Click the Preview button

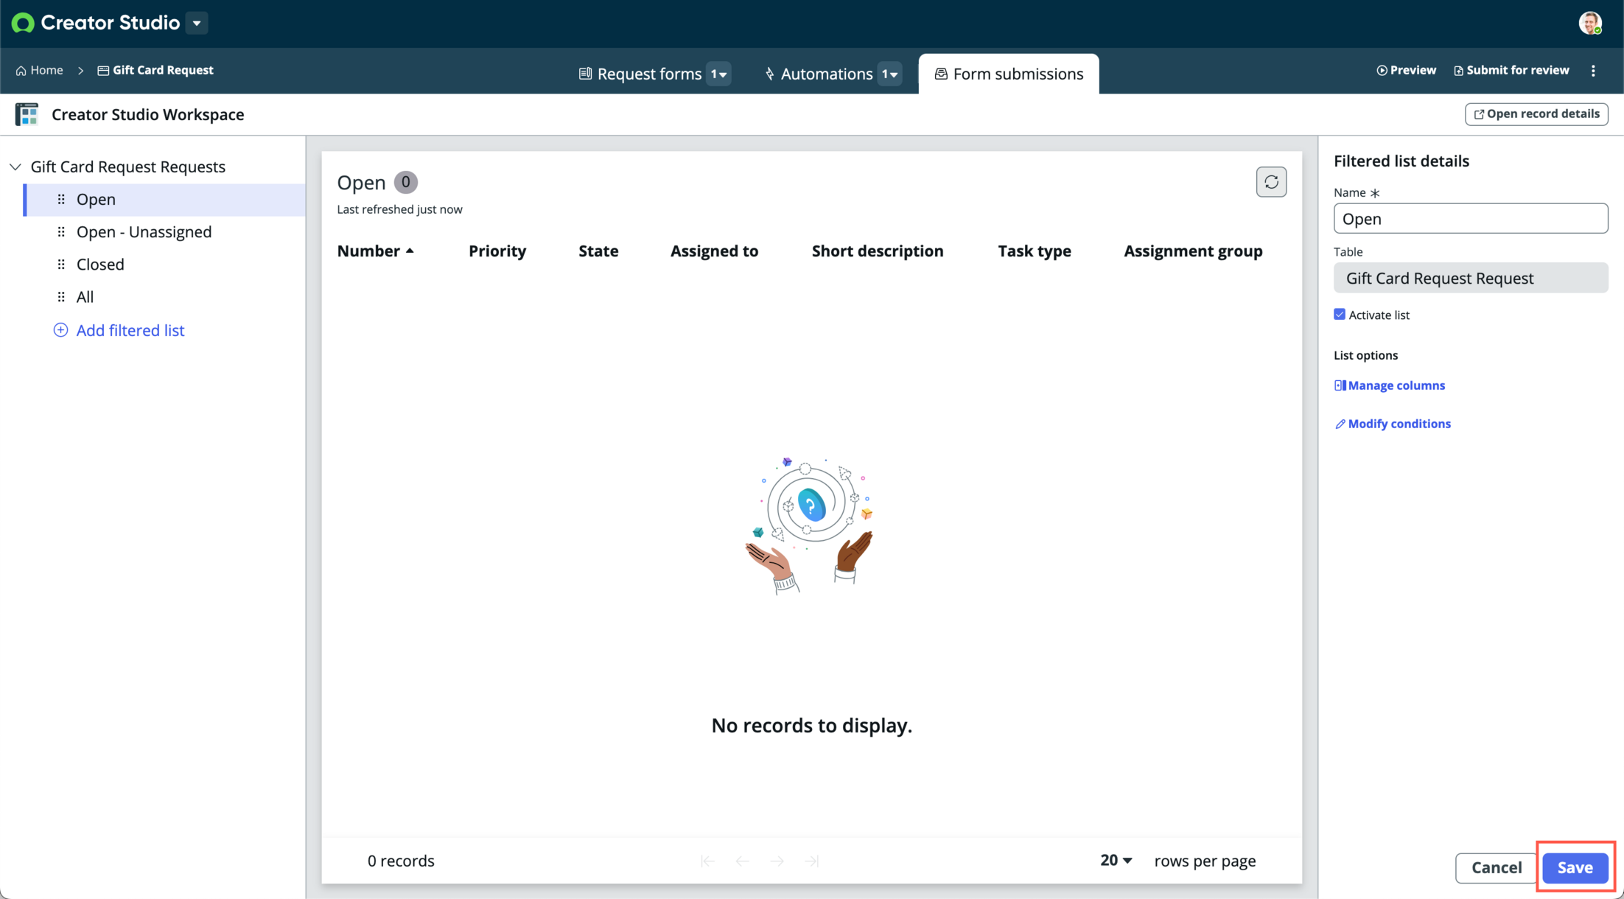(x=1406, y=70)
